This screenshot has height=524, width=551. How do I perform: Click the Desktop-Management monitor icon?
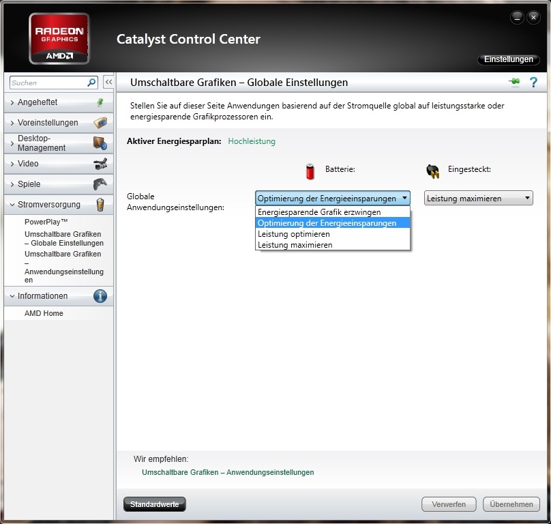coord(100,143)
